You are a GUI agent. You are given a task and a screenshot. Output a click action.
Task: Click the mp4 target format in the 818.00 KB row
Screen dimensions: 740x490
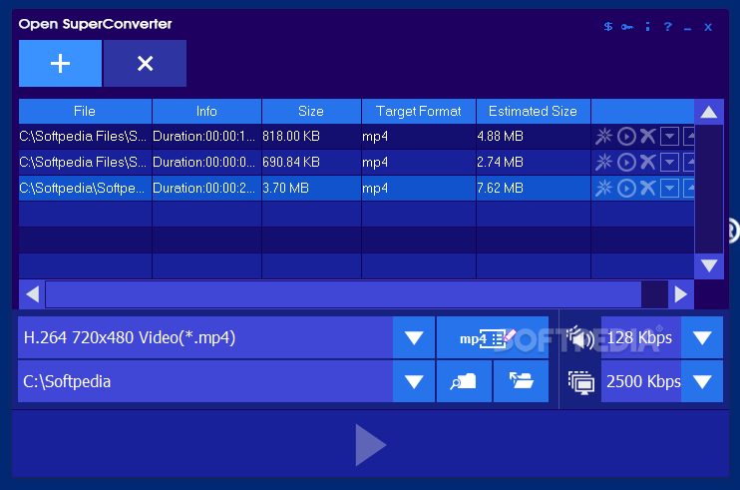419,137
